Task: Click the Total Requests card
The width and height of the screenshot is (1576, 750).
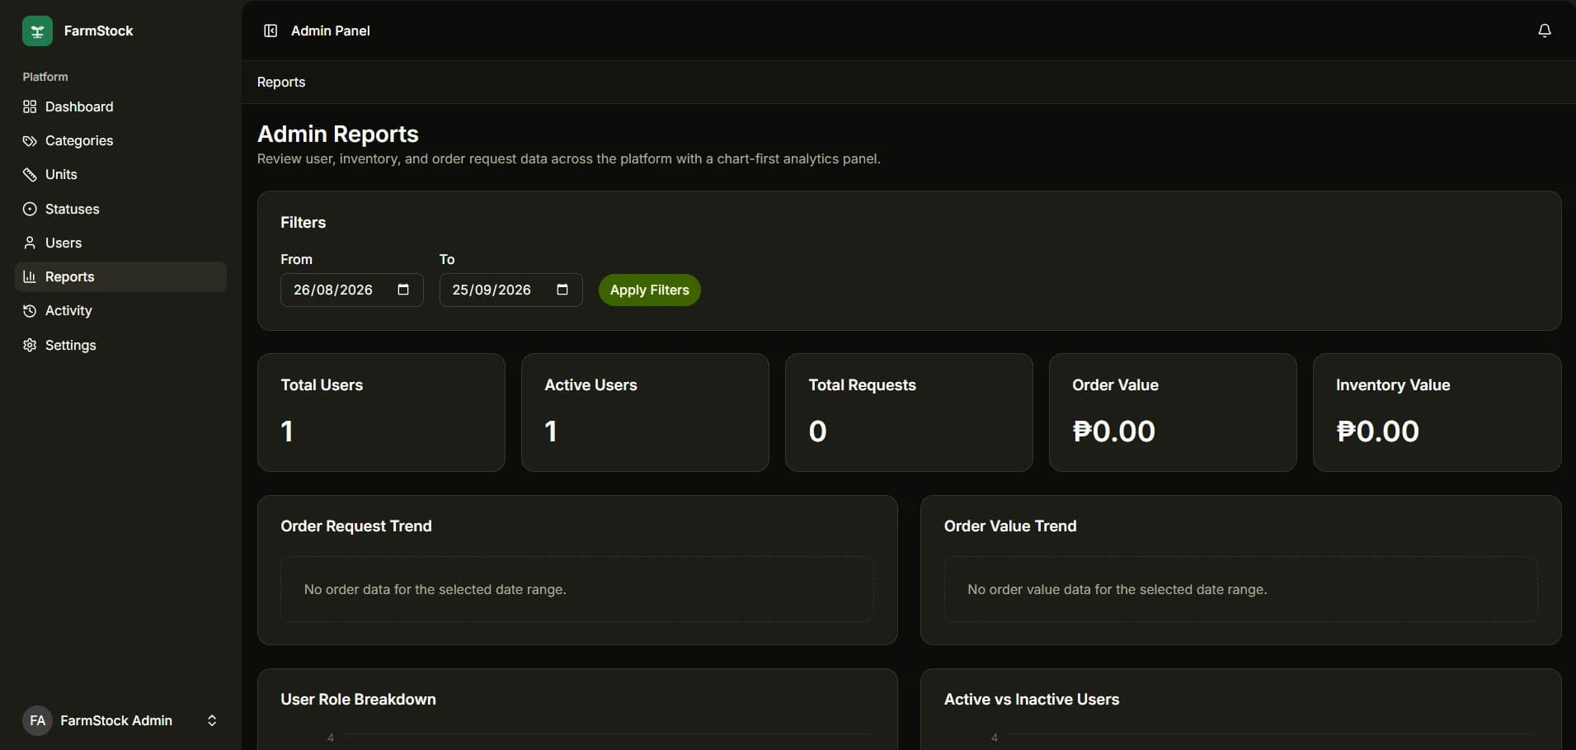Action: click(x=909, y=413)
